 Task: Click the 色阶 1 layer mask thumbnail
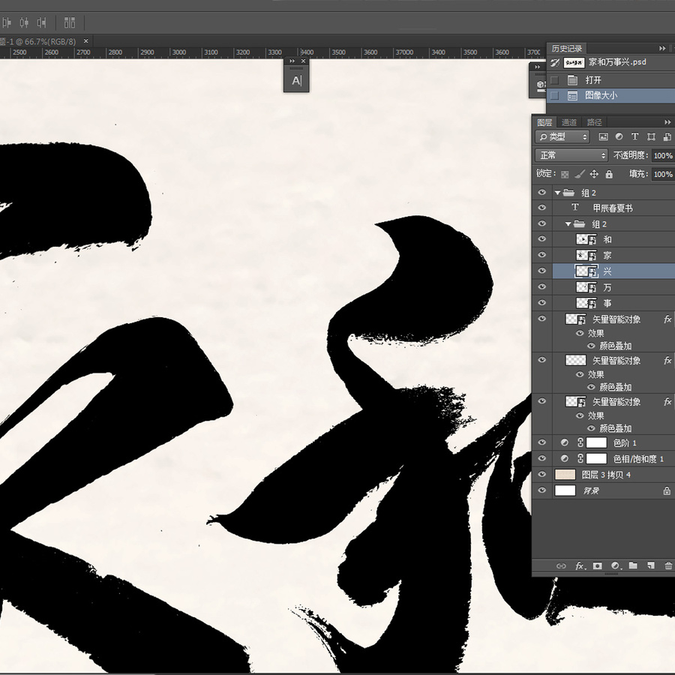[596, 443]
